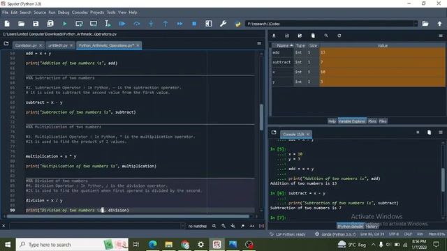Screen dimensions: 447x251
Task: Expand find text history dropdown
Action: point(182,226)
